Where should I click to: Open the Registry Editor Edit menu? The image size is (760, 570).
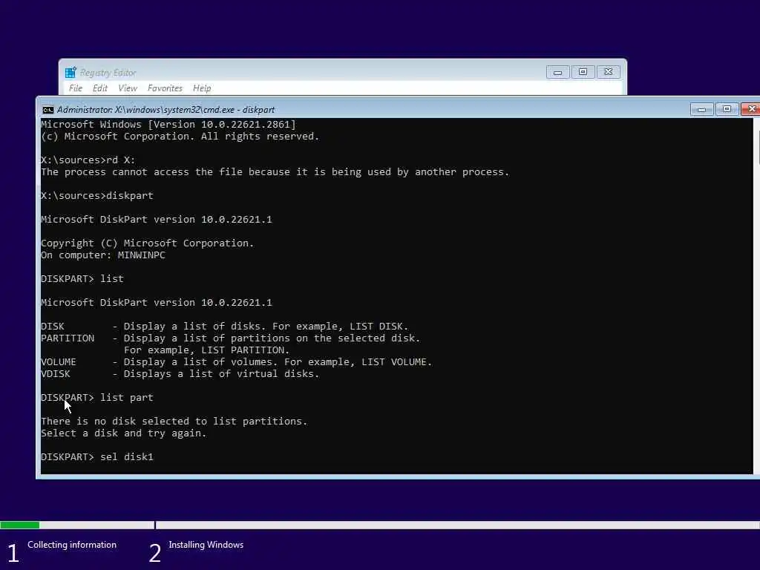pyautogui.click(x=100, y=88)
